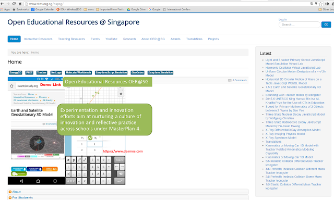Click inside the site Search field
The image size is (334, 200).
pyautogui.click(x=300, y=24)
